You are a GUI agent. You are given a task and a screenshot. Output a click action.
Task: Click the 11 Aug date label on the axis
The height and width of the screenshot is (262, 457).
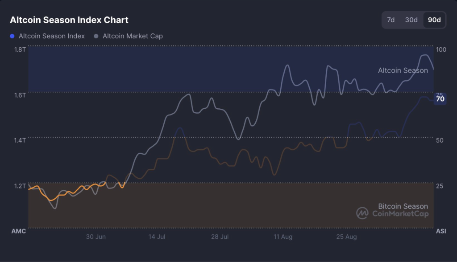283,237
